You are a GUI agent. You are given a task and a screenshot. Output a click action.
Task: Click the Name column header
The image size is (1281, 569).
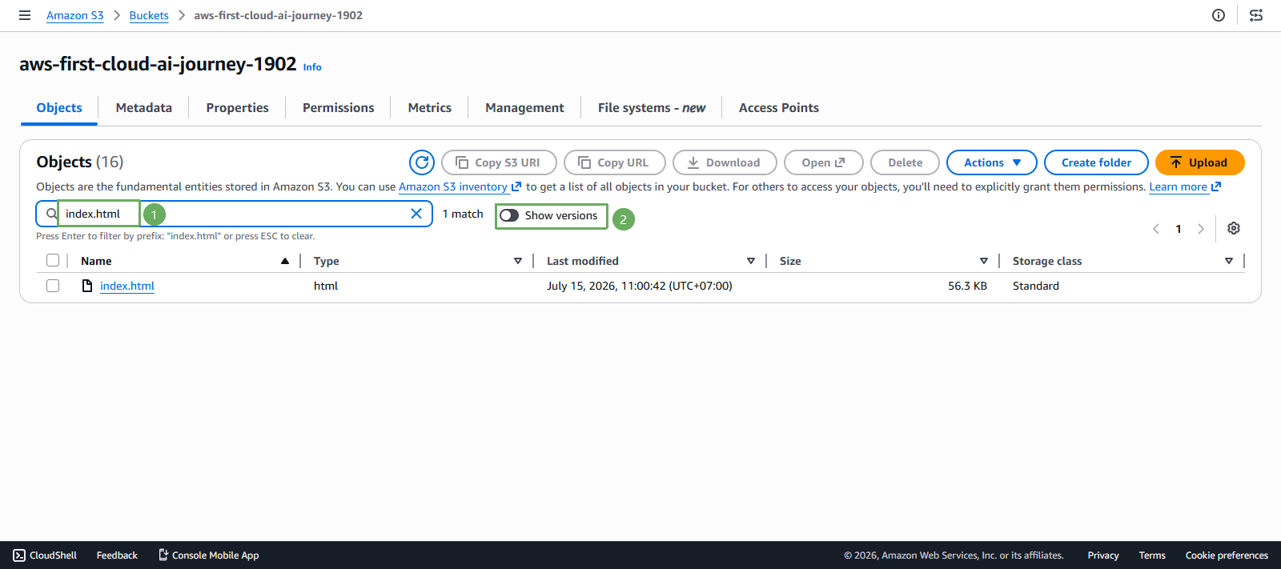pos(96,261)
